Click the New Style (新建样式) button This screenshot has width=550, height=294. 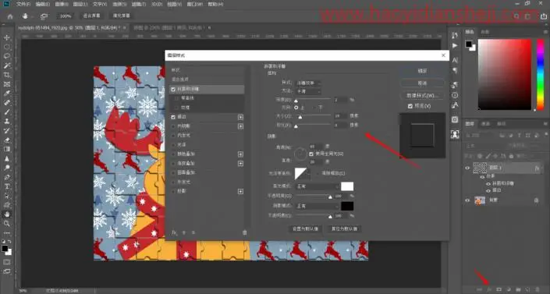tap(422, 95)
